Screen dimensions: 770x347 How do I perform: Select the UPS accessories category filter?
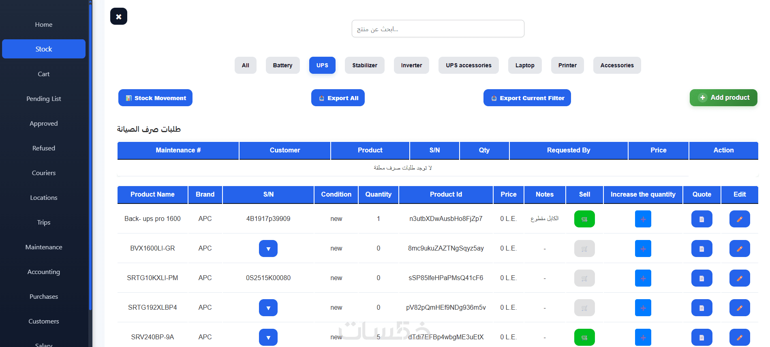point(468,65)
